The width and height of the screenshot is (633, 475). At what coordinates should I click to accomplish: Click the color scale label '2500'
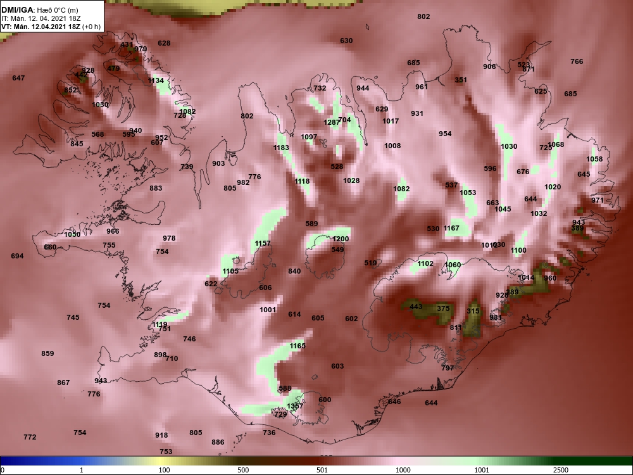561,470
